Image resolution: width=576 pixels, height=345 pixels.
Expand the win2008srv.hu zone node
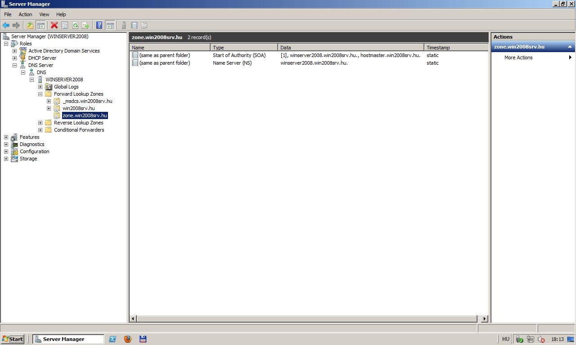[49, 108]
